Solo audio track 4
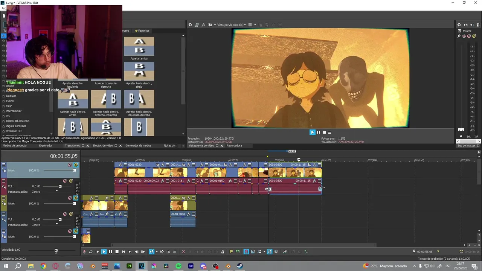 pyautogui.click(x=71, y=214)
